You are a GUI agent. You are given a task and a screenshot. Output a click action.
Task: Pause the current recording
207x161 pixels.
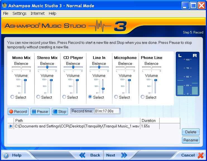click(40, 112)
